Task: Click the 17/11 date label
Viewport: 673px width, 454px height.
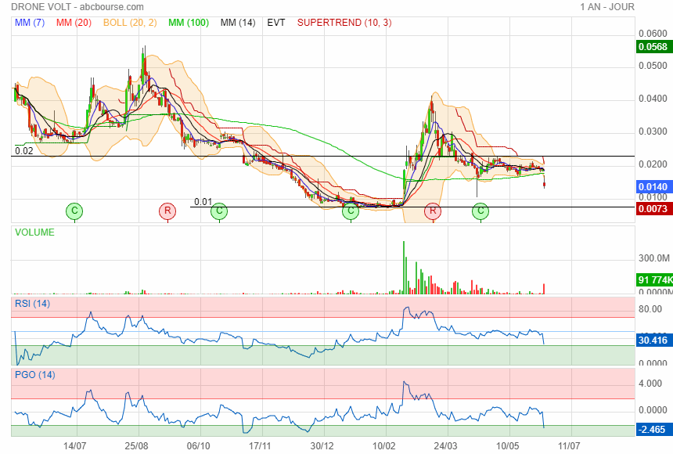Action: [x=260, y=446]
